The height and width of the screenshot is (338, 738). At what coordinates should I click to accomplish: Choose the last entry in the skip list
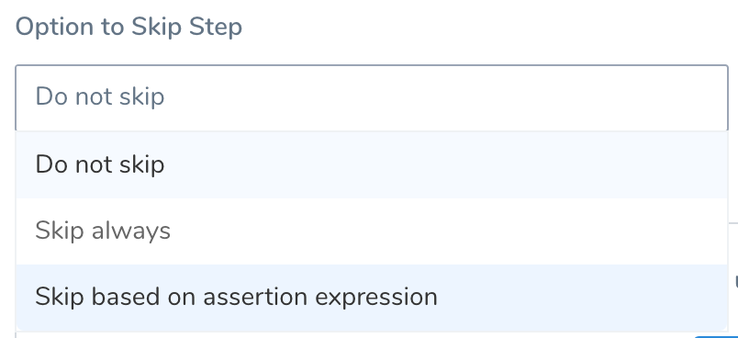372,298
